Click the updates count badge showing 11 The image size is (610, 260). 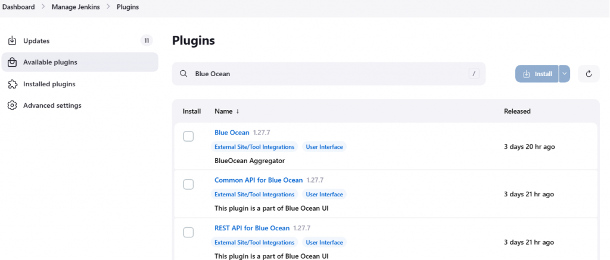(146, 40)
